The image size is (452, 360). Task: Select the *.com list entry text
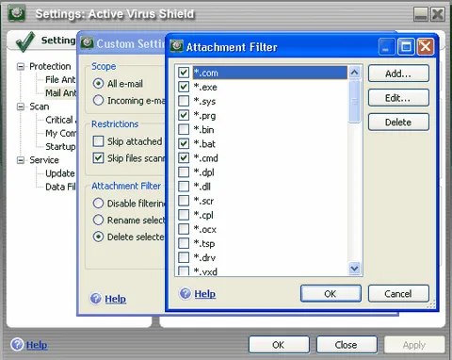tap(205, 73)
